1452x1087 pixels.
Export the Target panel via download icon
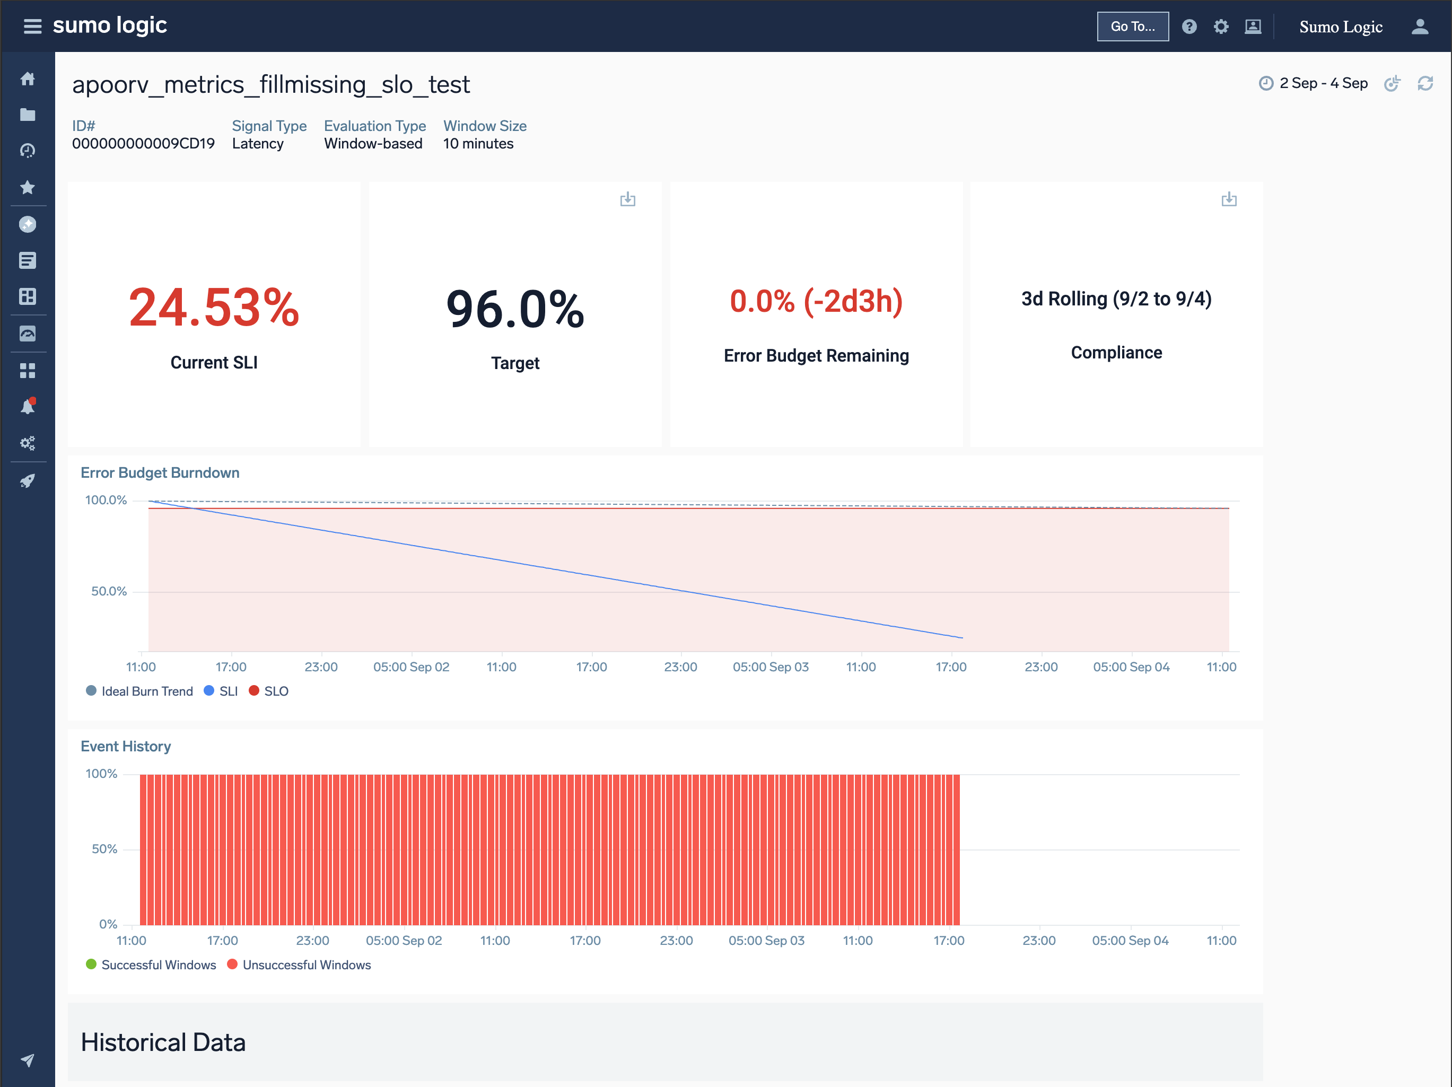(627, 199)
